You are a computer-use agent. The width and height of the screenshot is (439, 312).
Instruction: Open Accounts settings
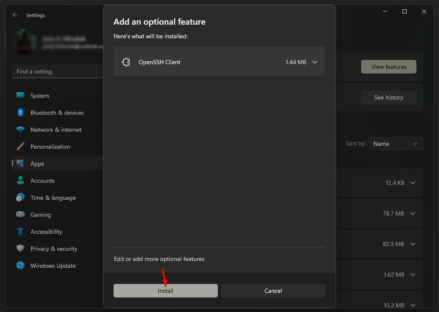(58, 181)
